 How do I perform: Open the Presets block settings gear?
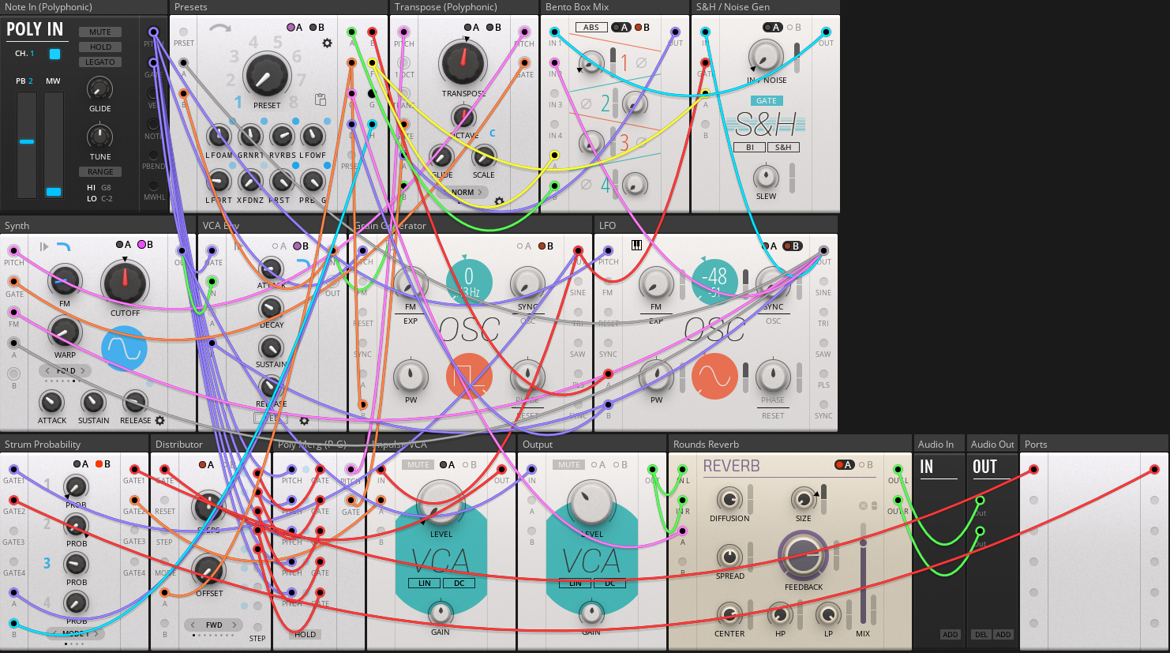pyautogui.click(x=327, y=43)
